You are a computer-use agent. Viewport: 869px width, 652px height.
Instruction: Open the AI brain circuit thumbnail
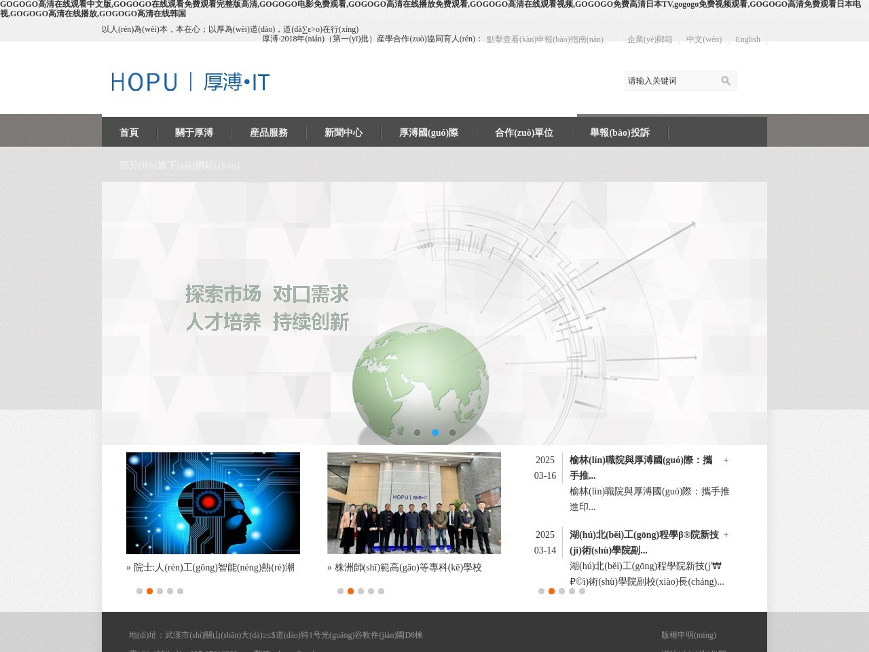213,503
